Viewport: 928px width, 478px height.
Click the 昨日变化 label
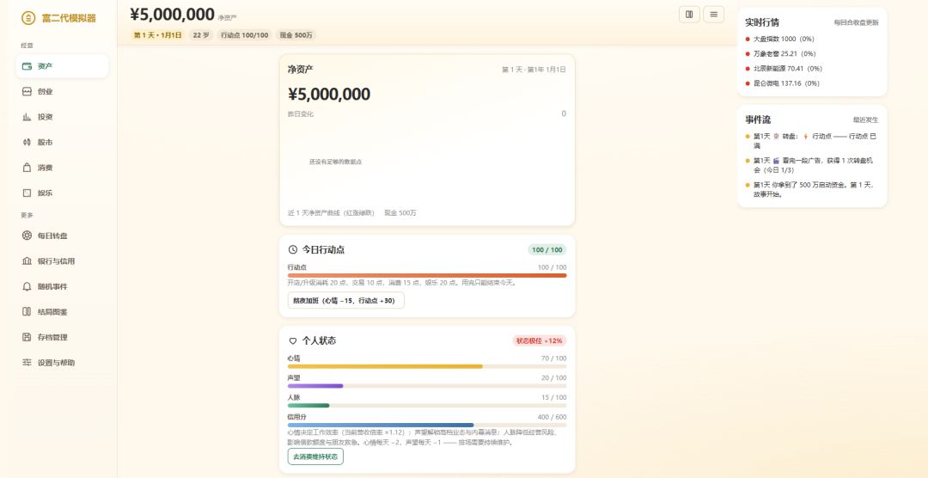(x=301, y=113)
